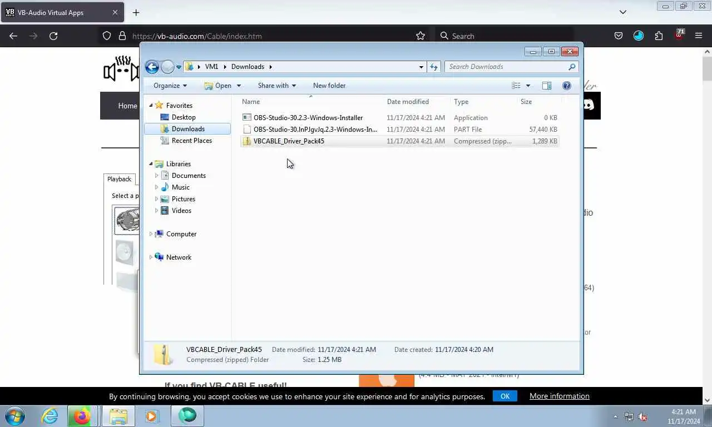
Task: Show hidden tray icons arrow
Action: [x=615, y=416]
